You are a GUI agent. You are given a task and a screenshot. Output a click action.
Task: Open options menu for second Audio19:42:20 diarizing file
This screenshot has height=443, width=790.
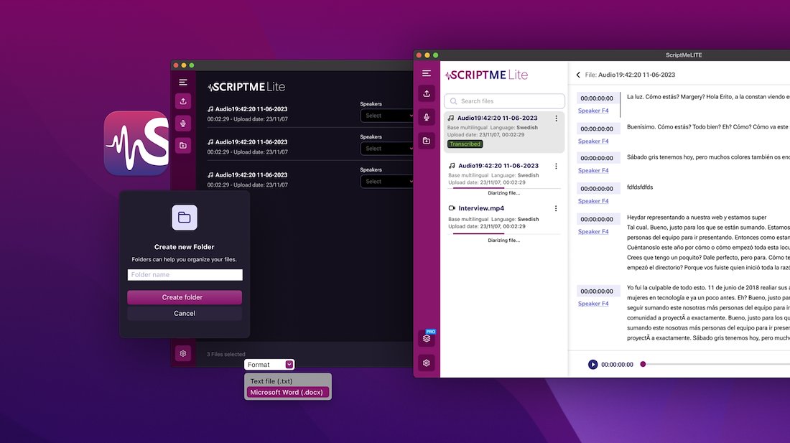click(x=556, y=166)
